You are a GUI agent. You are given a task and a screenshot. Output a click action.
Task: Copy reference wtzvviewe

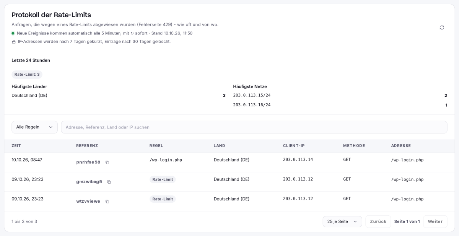(x=107, y=201)
